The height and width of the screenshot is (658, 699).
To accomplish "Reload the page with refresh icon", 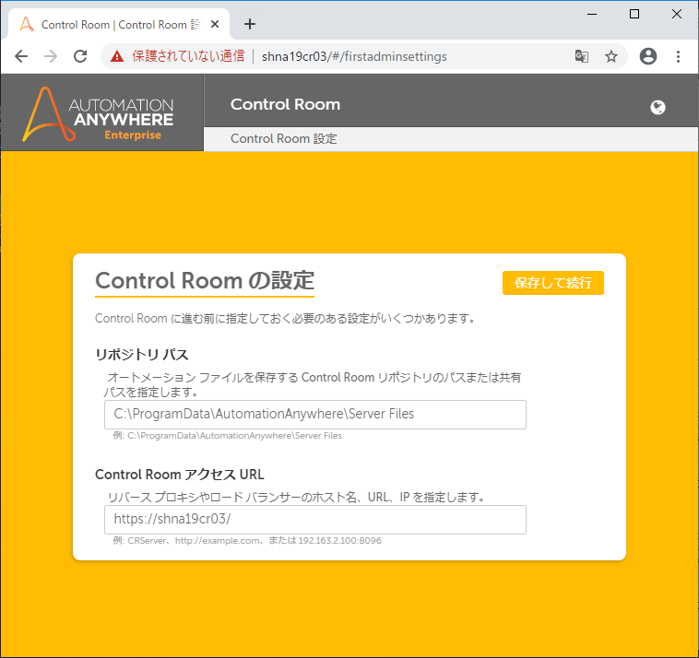I will pyautogui.click(x=80, y=56).
